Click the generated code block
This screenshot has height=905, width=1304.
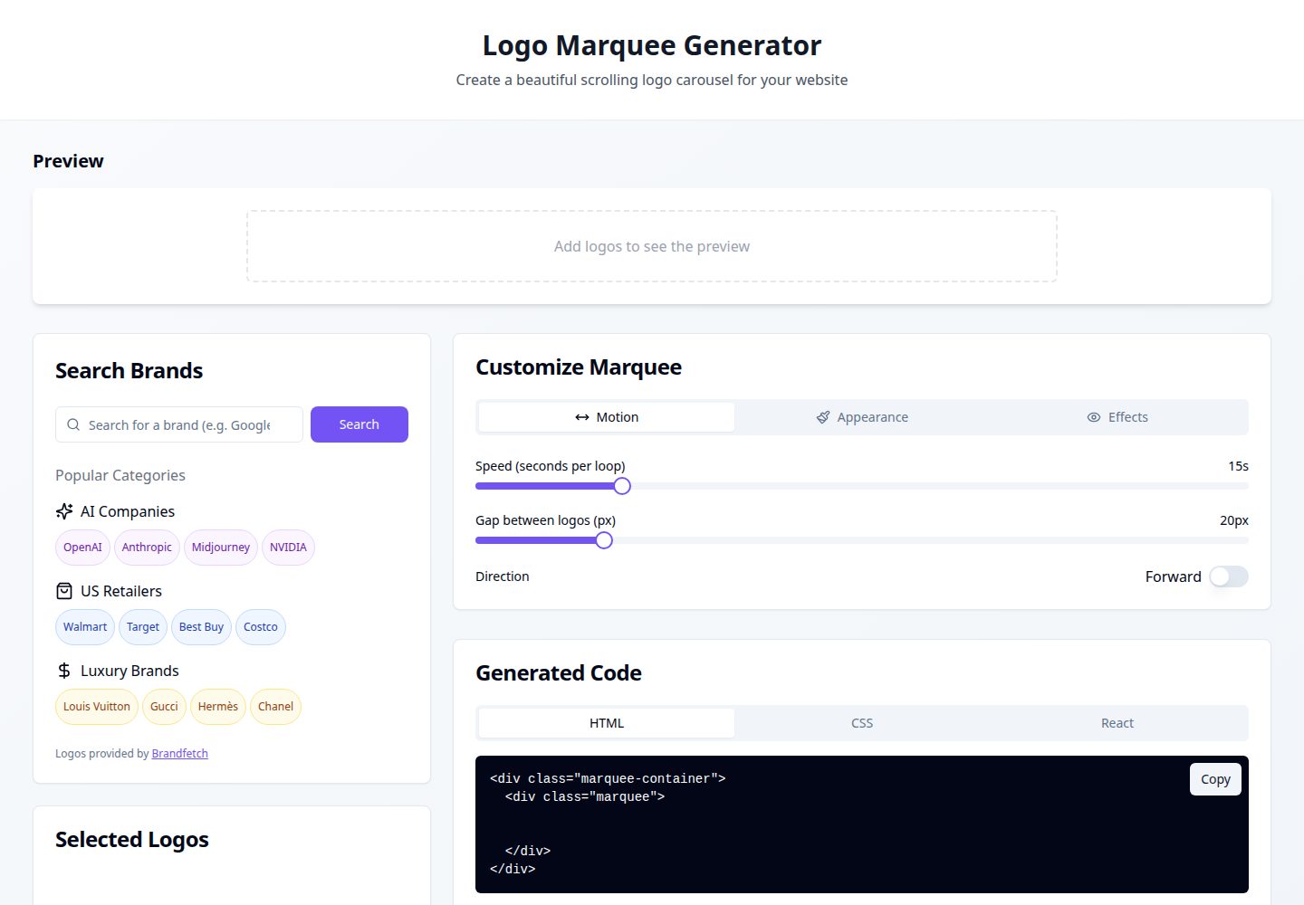coord(862,824)
